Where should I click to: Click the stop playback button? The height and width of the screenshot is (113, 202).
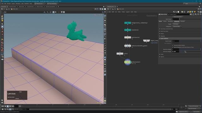click(8, 106)
